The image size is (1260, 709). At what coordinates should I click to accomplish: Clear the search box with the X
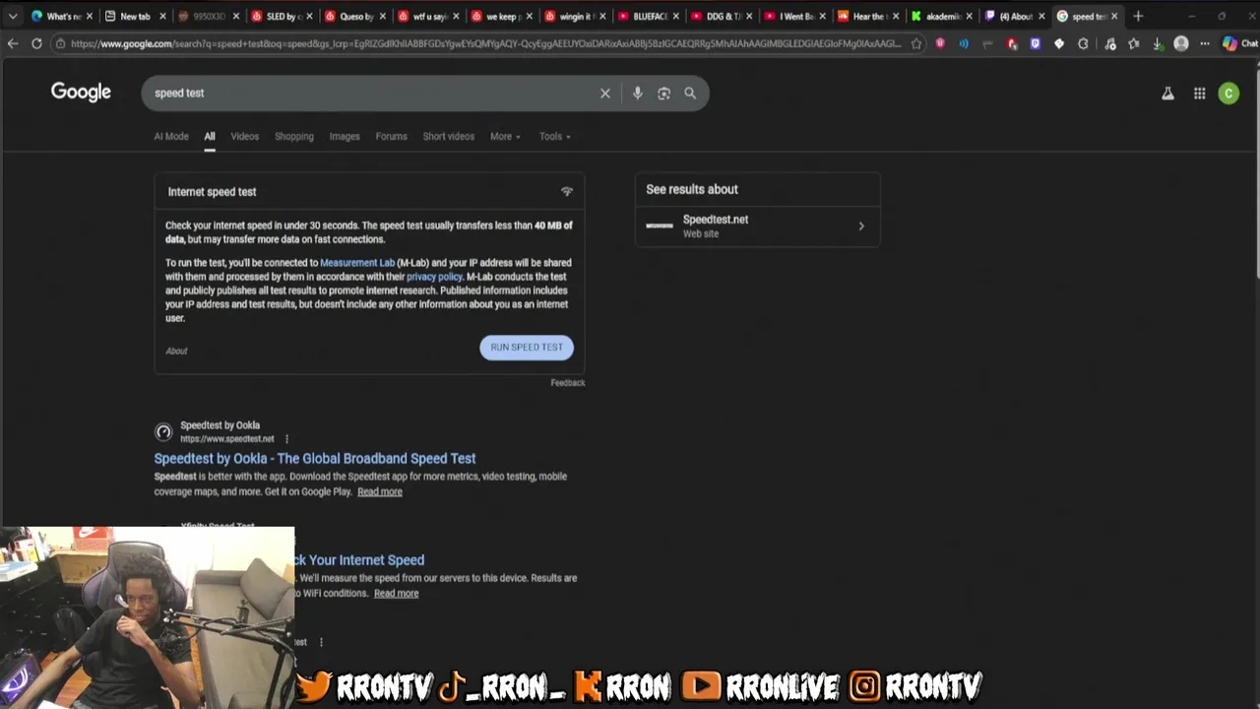tap(605, 93)
